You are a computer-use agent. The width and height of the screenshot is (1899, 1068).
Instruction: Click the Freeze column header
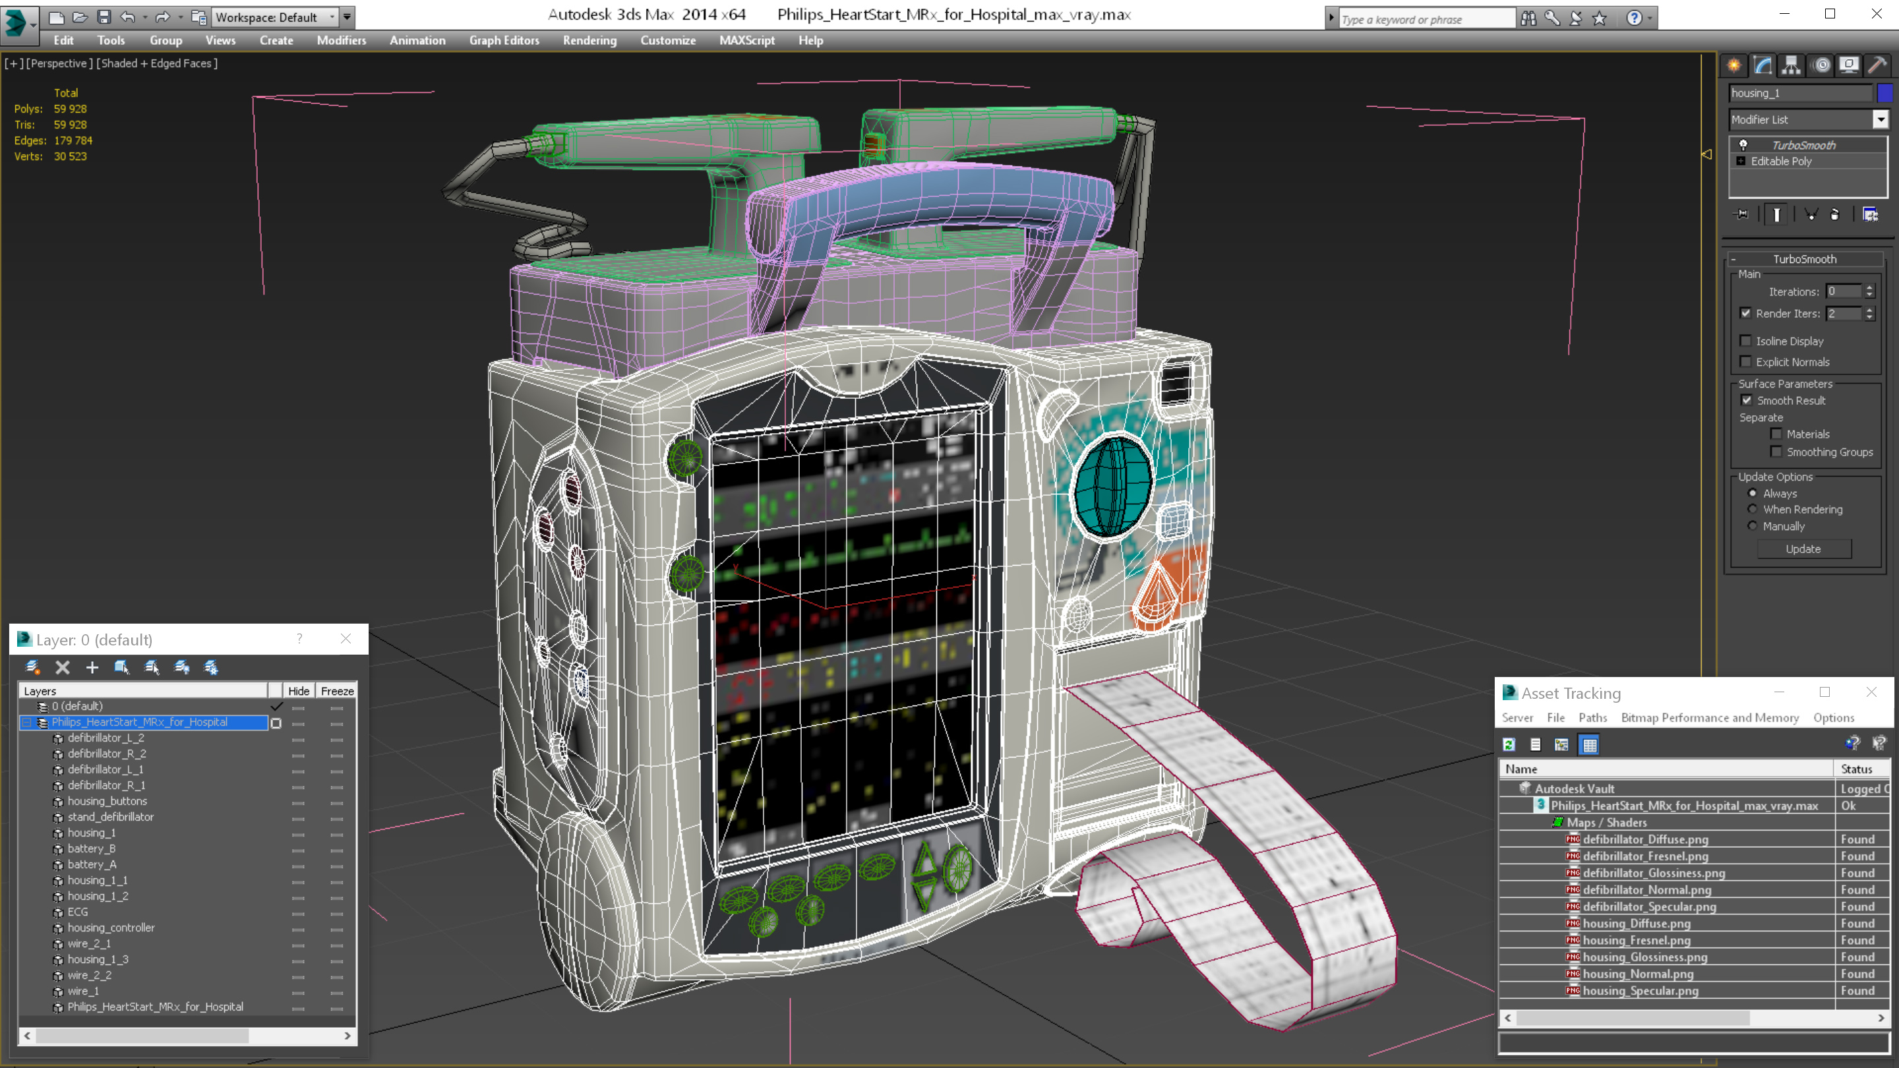click(337, 692)
